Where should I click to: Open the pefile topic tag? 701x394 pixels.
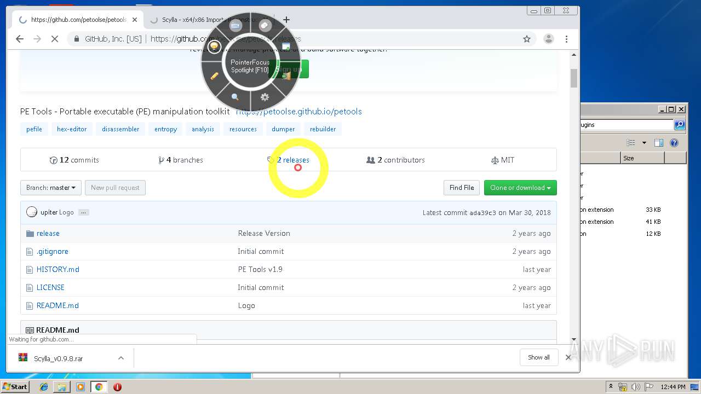34,129
